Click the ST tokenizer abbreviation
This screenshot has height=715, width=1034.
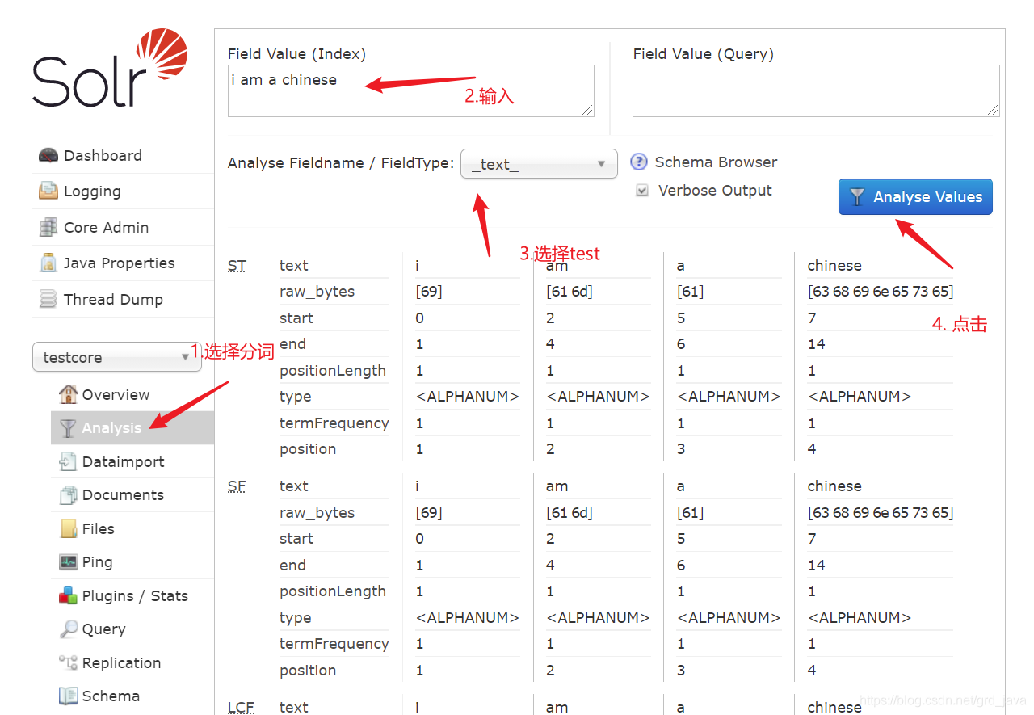tap(237, 266)
